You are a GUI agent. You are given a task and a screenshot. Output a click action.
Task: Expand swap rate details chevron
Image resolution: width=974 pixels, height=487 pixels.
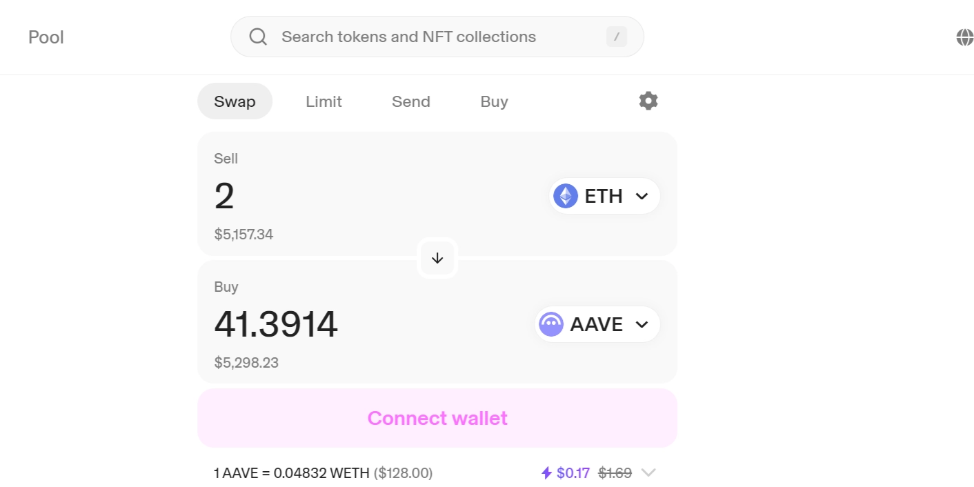(x=648, y=473)
